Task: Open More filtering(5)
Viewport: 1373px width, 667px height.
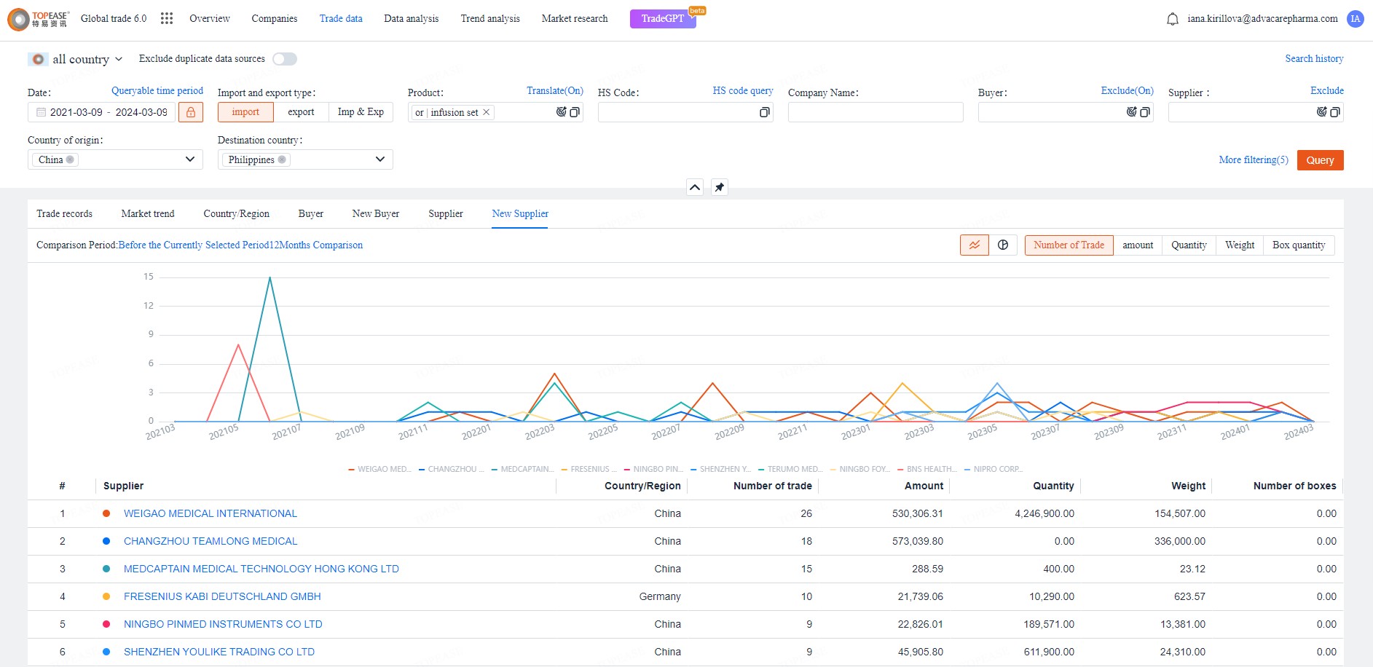Action: tap(1254, 160)
